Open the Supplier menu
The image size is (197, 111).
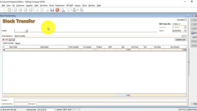(29, 6)
